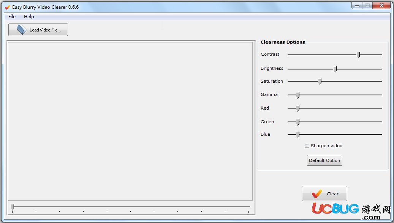Click the Gamma label
The width and height of the screenshot is (394, 223).
269,94
